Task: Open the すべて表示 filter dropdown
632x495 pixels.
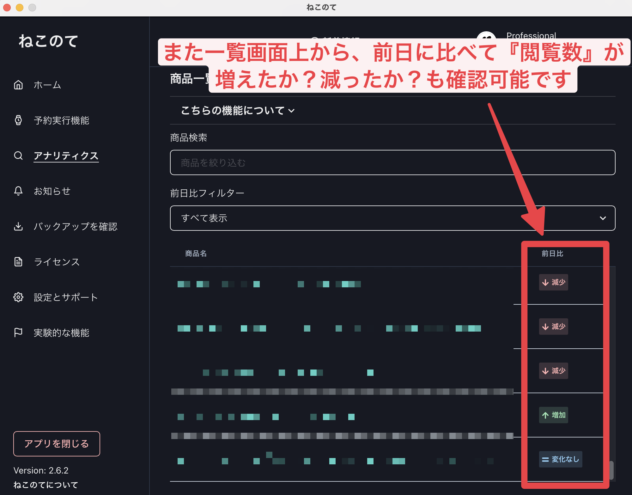Action: tap(392, 218)
